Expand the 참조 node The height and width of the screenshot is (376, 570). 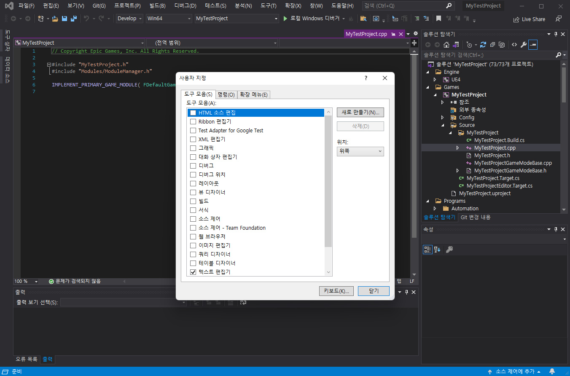(443, 102)
